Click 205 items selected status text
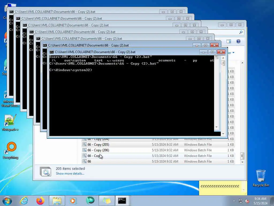 [70, 168]
